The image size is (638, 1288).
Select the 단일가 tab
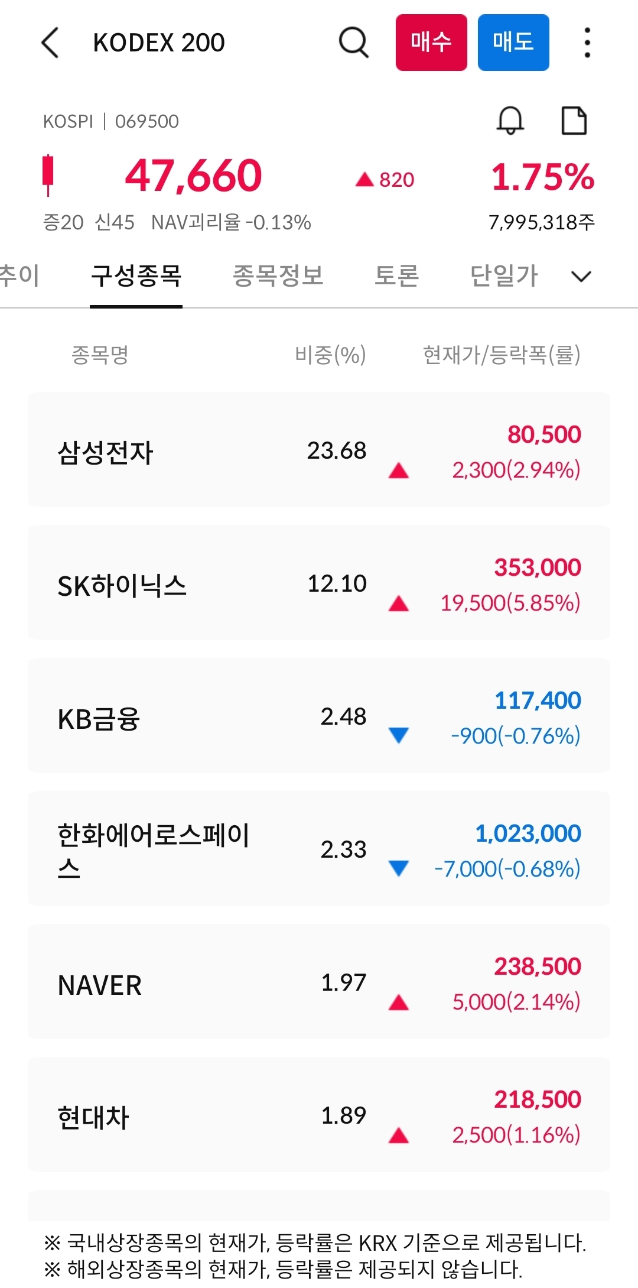pyautogui.click(x=504, y=275)
